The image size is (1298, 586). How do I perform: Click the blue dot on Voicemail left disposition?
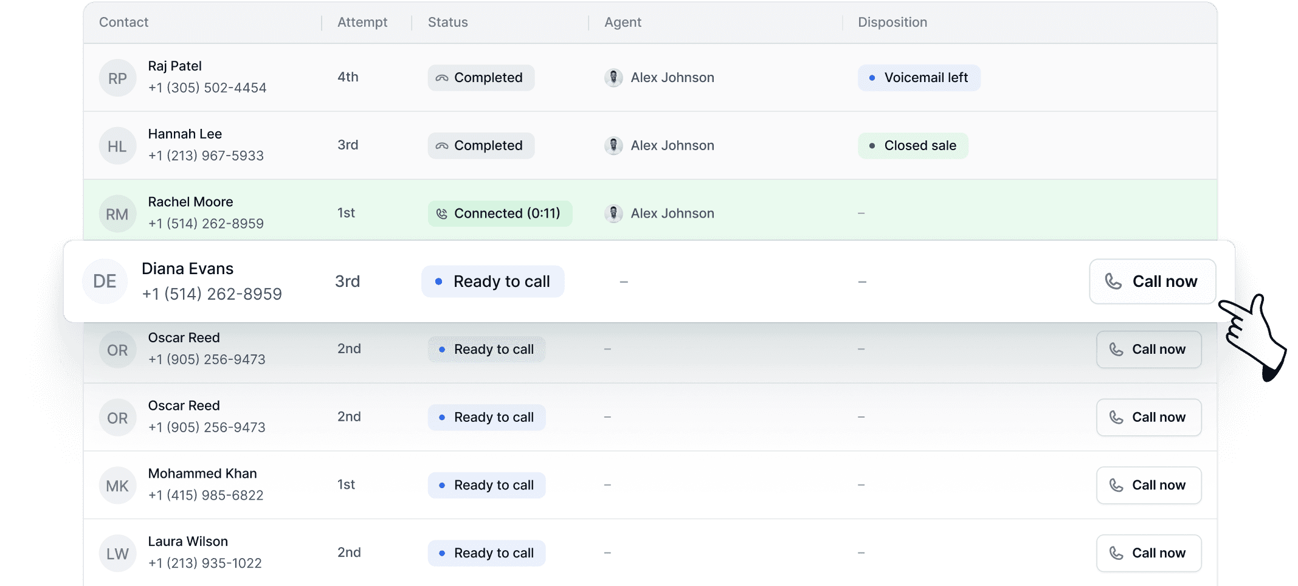tap(872, 77)
